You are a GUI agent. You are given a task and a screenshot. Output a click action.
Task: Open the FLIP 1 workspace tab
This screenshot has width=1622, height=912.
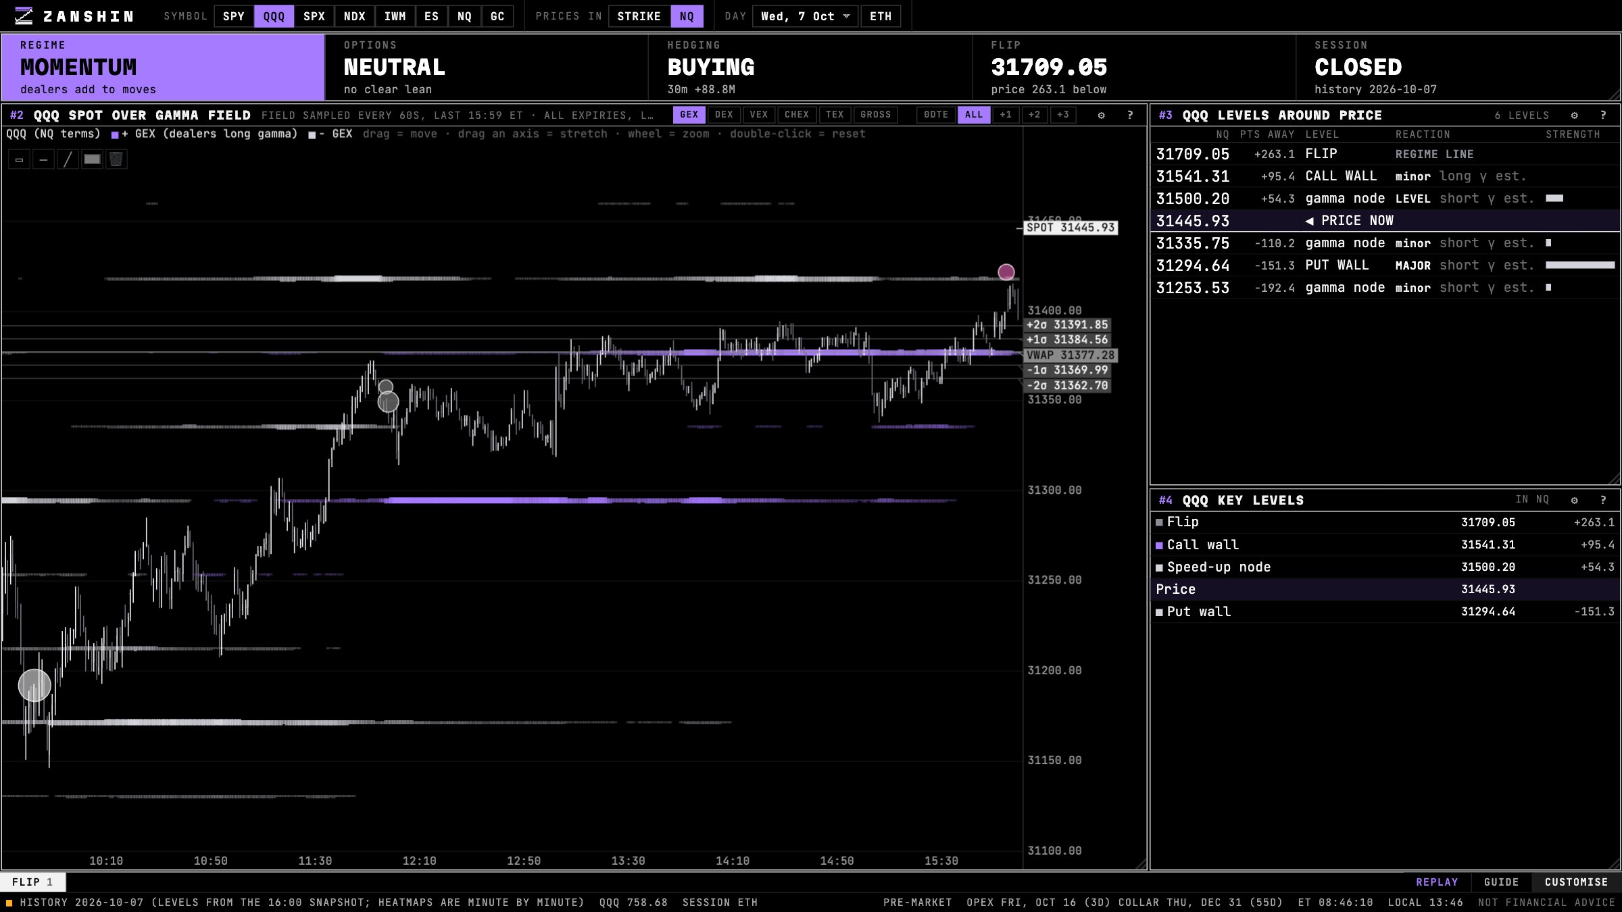click(x=32, y=882)
